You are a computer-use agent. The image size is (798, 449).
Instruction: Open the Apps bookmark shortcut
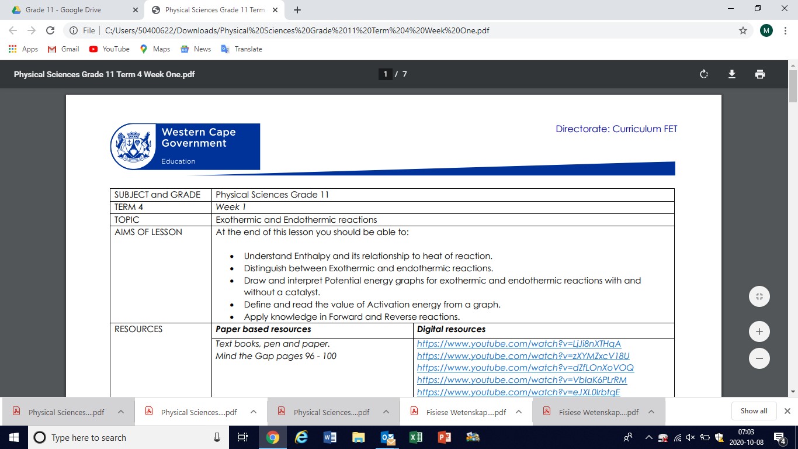click(23, 49)
